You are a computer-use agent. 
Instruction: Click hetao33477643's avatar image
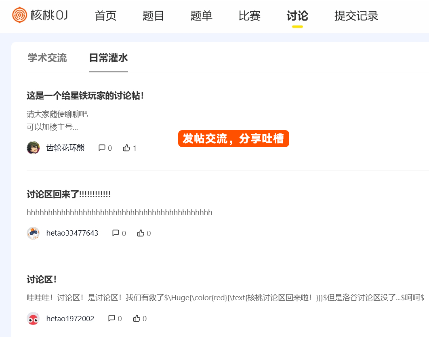click(33, 233)
